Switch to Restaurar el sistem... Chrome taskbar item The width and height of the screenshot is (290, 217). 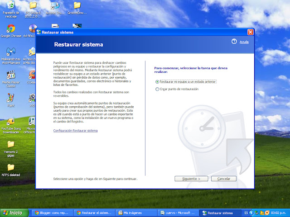click(x=95, y=213)
